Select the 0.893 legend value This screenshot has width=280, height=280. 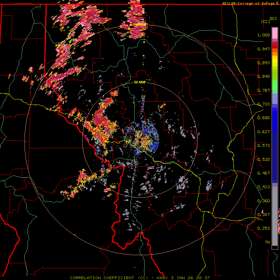click(x=264, y=63)
